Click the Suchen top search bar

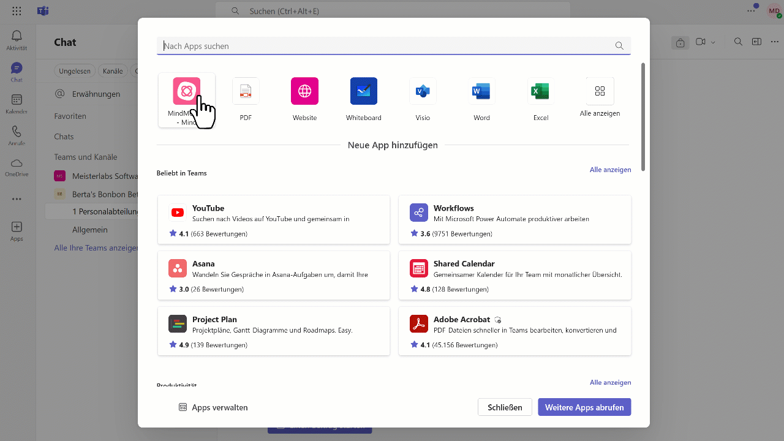pyautogui.click(x=393, y=11)
